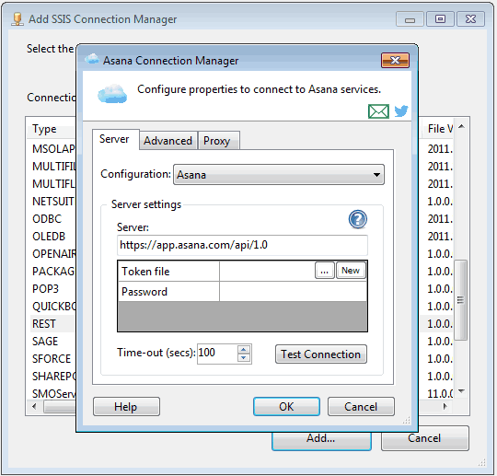Select the ODBC connection type row

coord(53,219)
